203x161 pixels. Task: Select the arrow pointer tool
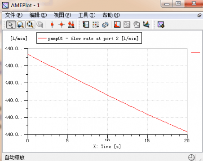click(11, 25)
